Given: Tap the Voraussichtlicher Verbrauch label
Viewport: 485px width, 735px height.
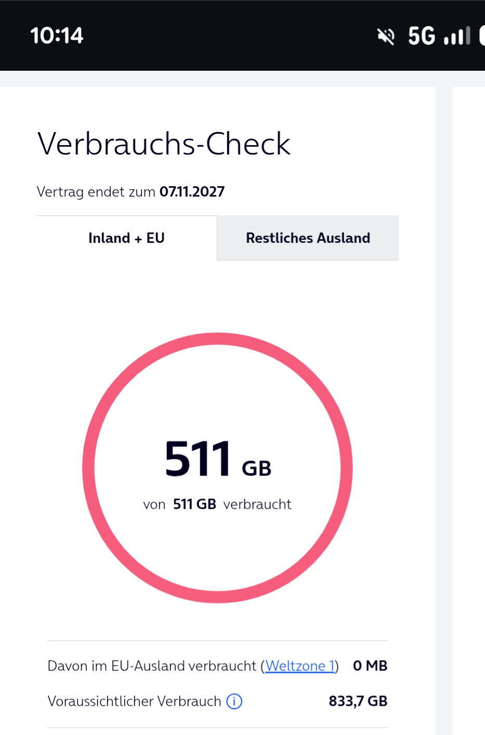Looking at the screenshot, I should (x=134, y=701).
